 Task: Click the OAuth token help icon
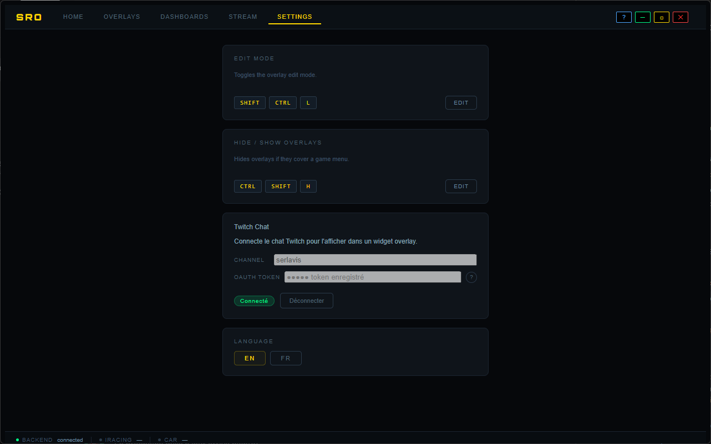(x=471, y=277)
